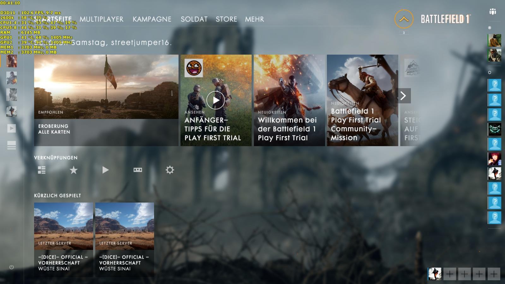Open the server browser shortcut icon
The height and width of the screenshot is (284, 505).
42,170
